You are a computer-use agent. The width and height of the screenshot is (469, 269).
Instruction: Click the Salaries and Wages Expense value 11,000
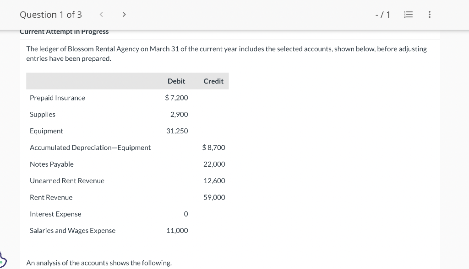coord(177,231)
